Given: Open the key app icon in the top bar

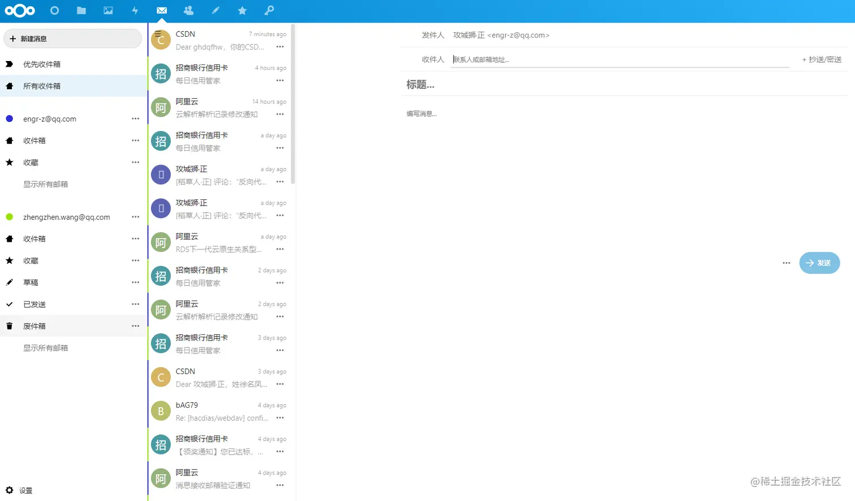Looking at the screenshot, I should (x=269, y=10).
